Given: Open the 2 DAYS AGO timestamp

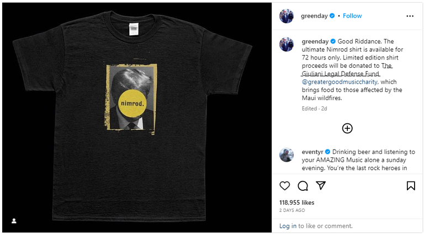Looking at the screenshot, I should 292,210.
